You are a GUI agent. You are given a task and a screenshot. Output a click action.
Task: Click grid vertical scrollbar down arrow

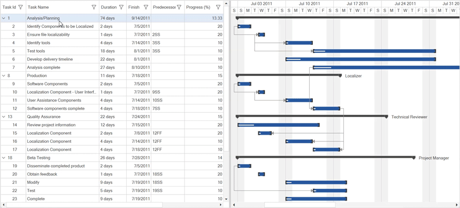(x=226, y=199)
